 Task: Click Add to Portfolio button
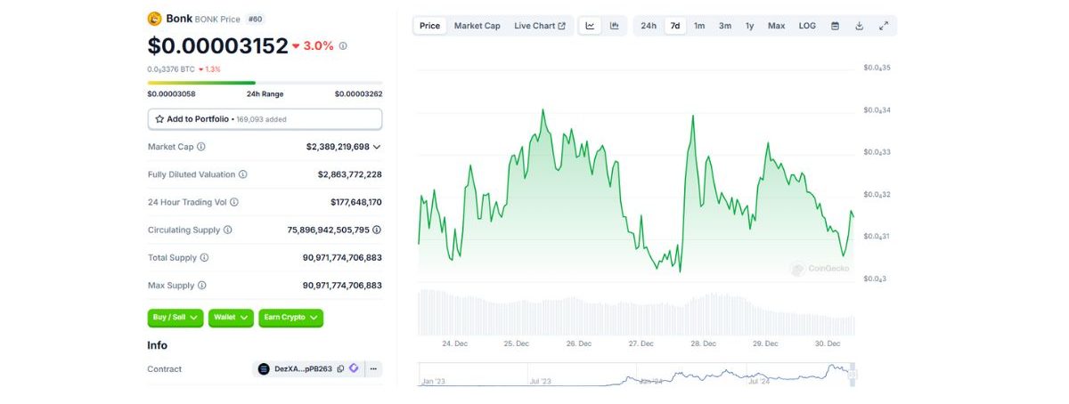[265, 118]
